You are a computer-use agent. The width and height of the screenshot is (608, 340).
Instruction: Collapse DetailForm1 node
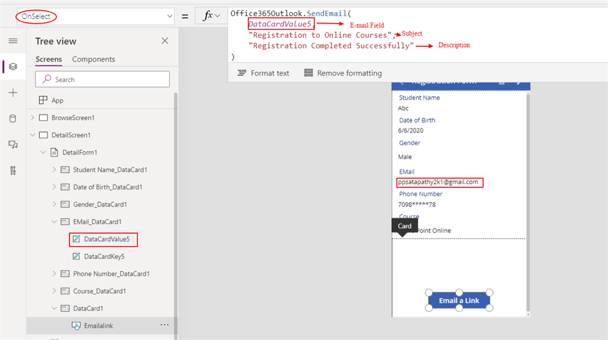[x=43, y=152]
